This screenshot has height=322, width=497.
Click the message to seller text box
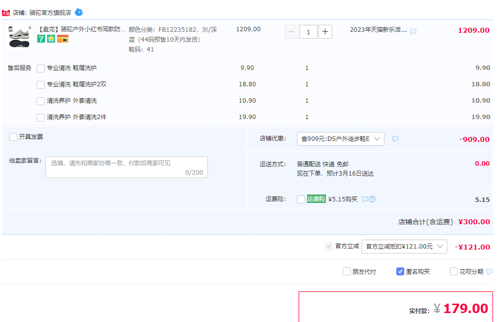(126, 167)
